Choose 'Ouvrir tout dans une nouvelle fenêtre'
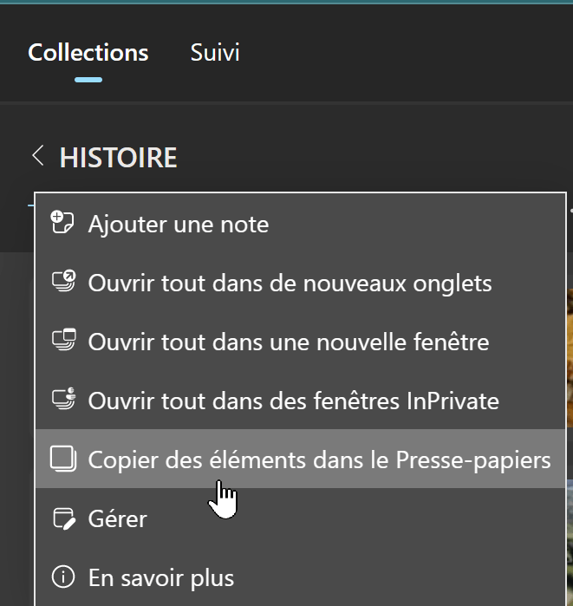The image size is (573, 606). [x=288, y=342]
